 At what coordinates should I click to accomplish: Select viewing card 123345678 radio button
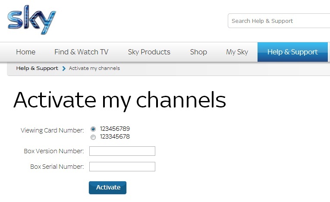93,137
